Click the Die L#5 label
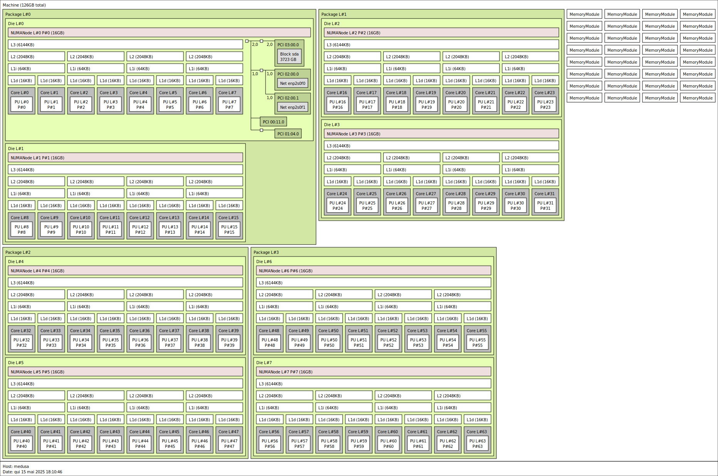The height and width of the screenshot is (476, 718). 16,363
